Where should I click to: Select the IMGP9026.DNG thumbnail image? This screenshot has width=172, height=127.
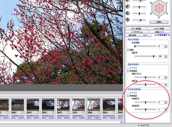tap(109, 105)
